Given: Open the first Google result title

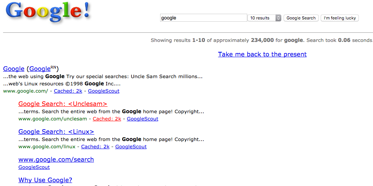Looking at the screenshot, I should pos(14,69).
